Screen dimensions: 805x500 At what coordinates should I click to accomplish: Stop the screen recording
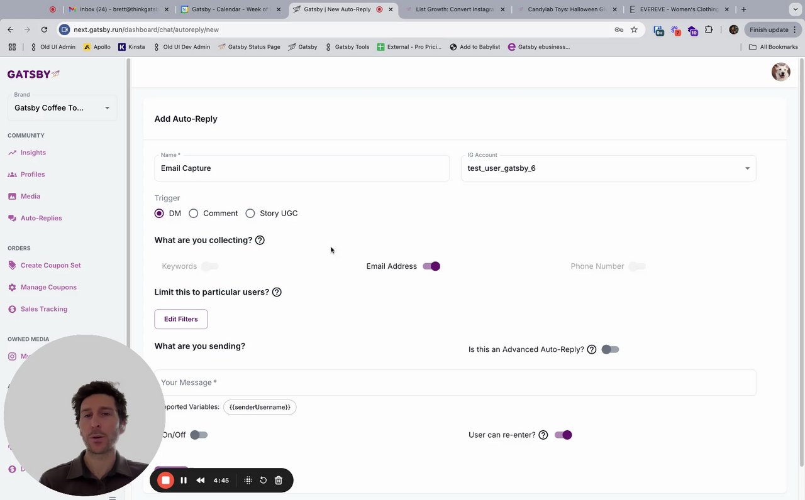[165, 481]
